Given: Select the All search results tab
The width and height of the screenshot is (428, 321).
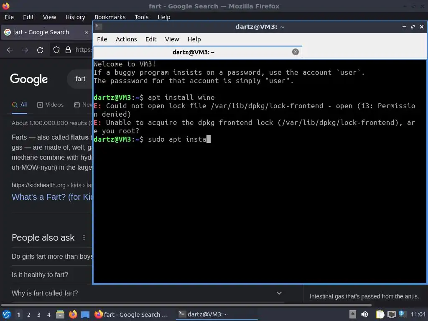Looking at the screenshot, I should click(x=19, y=105).
